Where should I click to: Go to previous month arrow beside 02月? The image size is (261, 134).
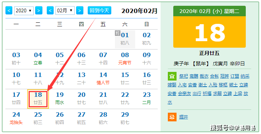click(x=50, y=10)
